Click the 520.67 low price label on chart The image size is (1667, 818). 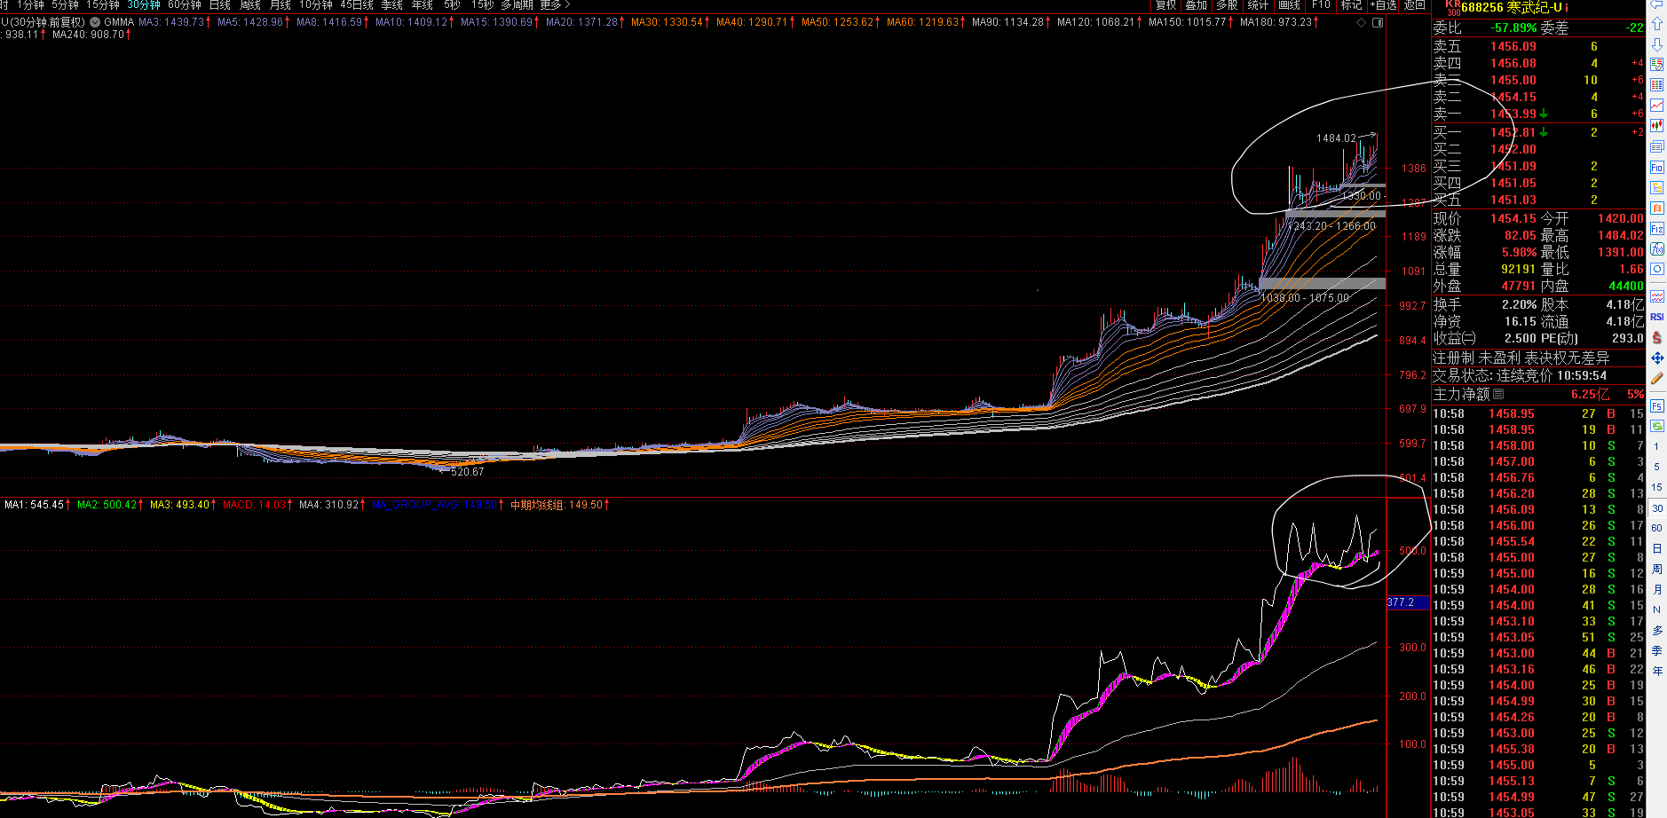click(468, 472)
